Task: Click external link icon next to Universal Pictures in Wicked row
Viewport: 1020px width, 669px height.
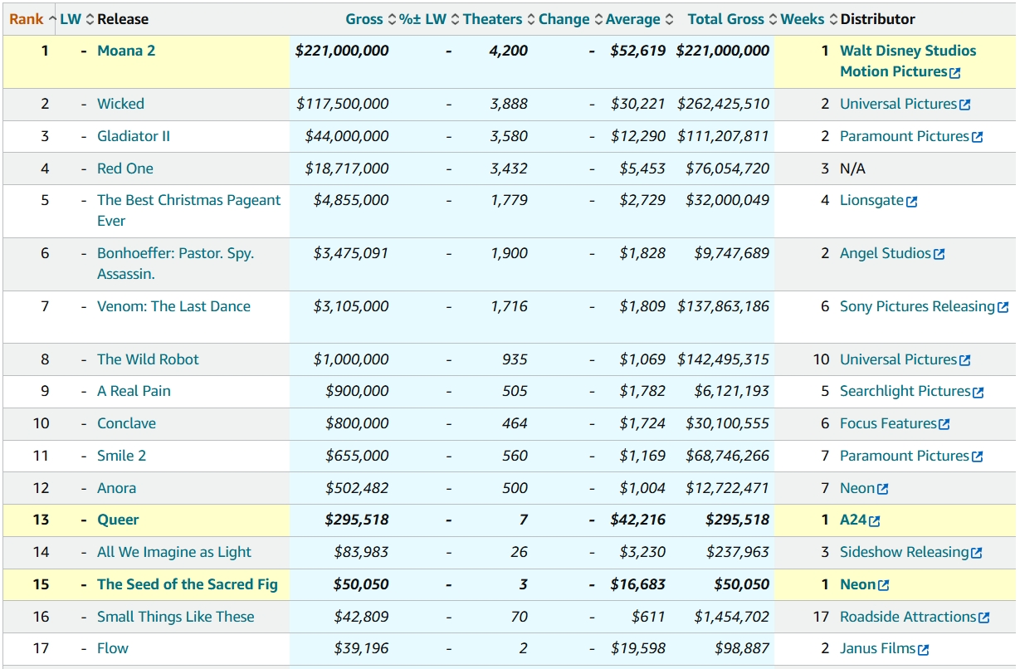Action: 964,105
